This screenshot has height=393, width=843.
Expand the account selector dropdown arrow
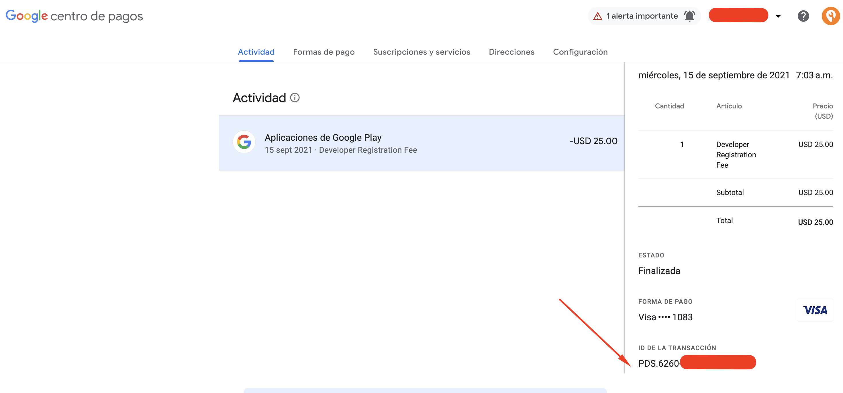pos(778,16)
